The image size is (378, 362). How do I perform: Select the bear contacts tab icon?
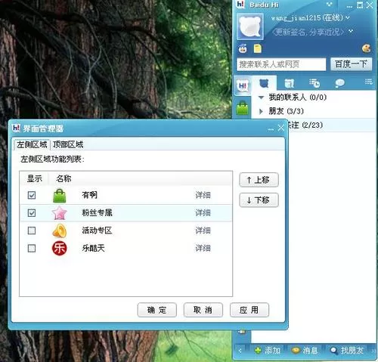click(x=264, y=83)
